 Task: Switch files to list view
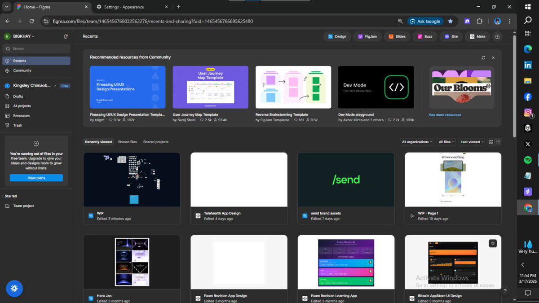[x=498, y=142]
